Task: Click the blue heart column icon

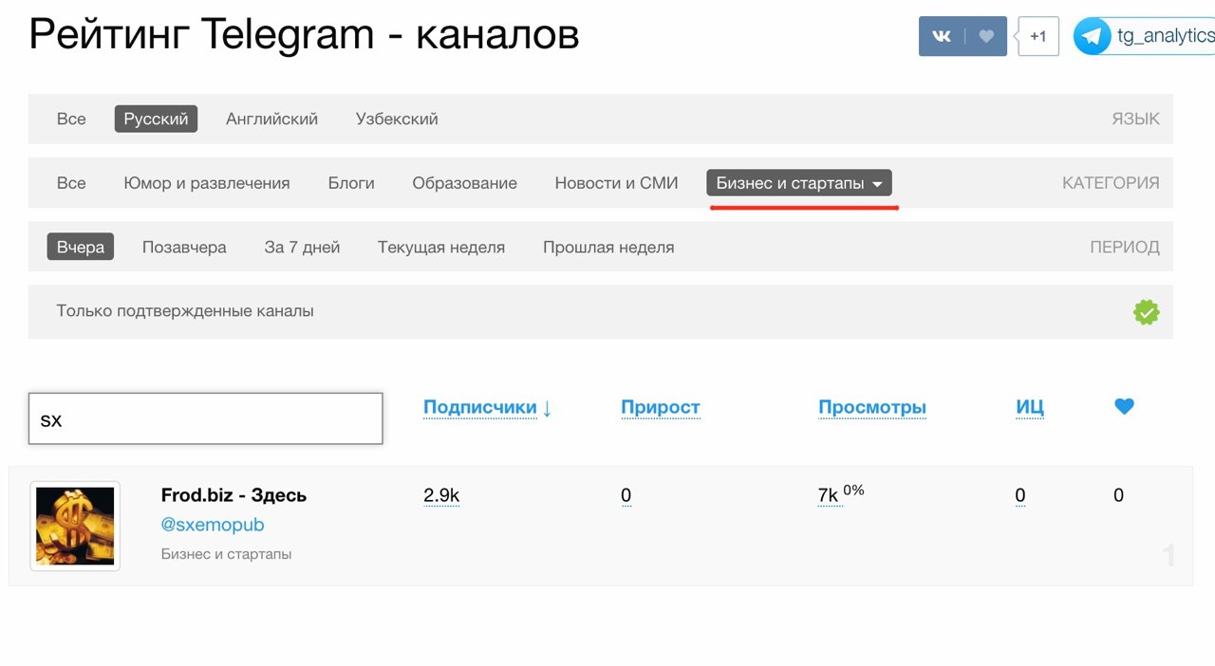Action: point(1124,406)
